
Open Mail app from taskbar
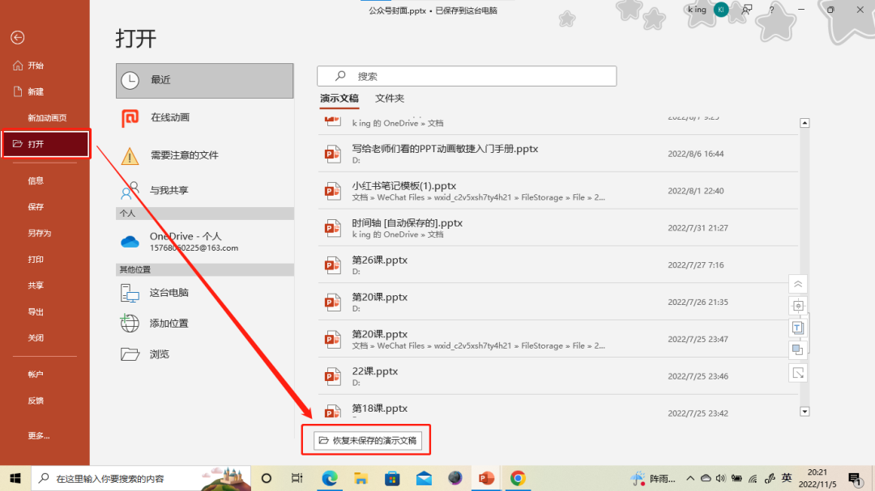click(x=424, y=478)
